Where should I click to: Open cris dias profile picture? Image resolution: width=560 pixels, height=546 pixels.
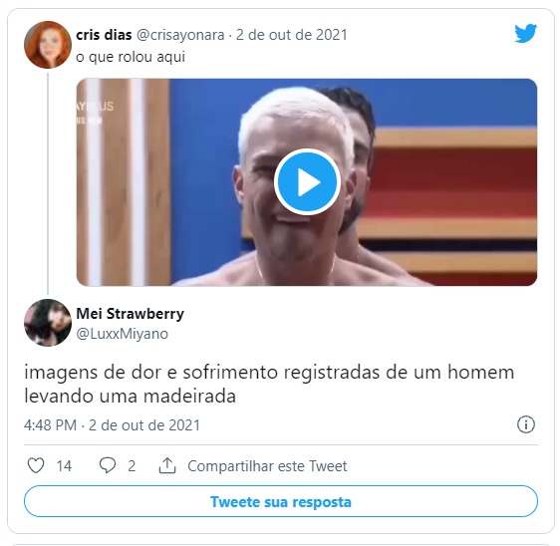[x=48, y=45]
